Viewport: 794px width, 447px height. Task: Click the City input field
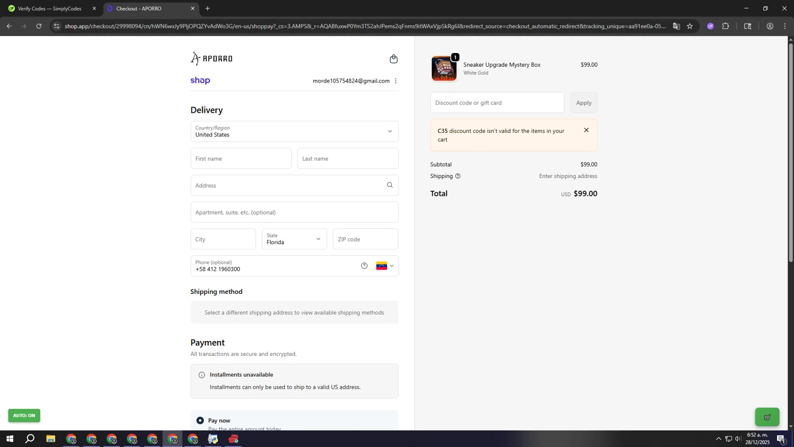coord(223,239)
